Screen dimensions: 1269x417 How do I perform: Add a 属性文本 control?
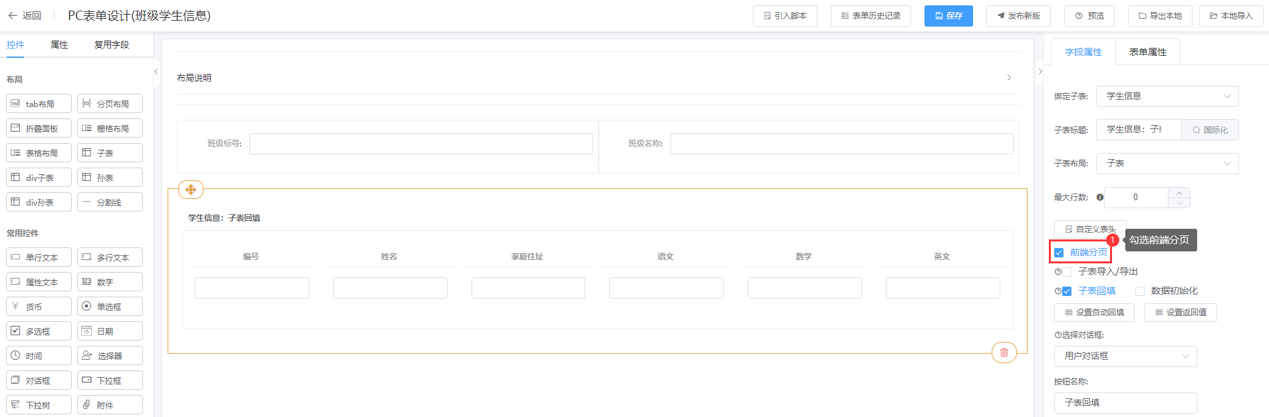coord(39,282)
